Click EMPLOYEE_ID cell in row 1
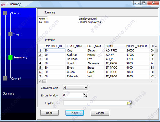This screenshot has height=122, width=160. [x=54, y=50]
